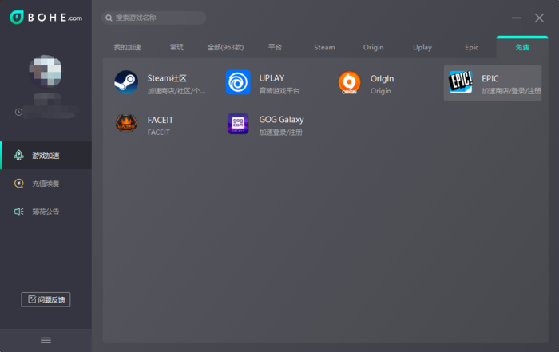
Task: Click the yen coin icon for 充值续费
Action: tap(18, 183)
